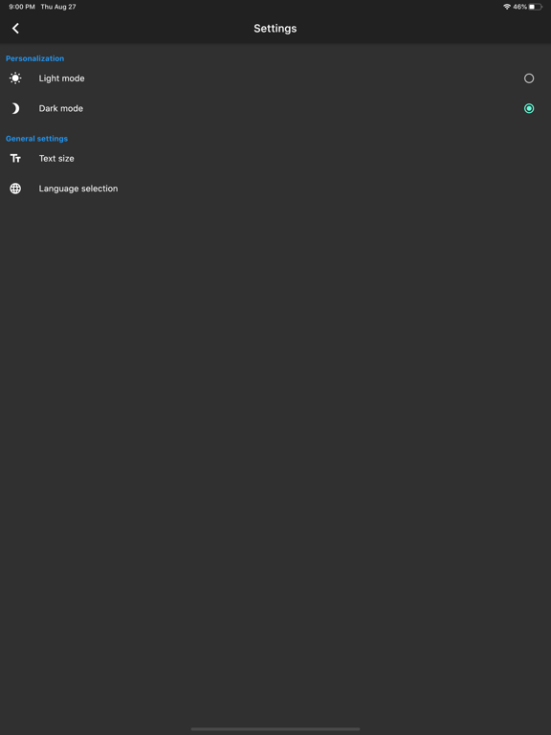The height and width of the screenshot is (735, 551).
Task: Open Language selection setting
Action: (275, 189)
